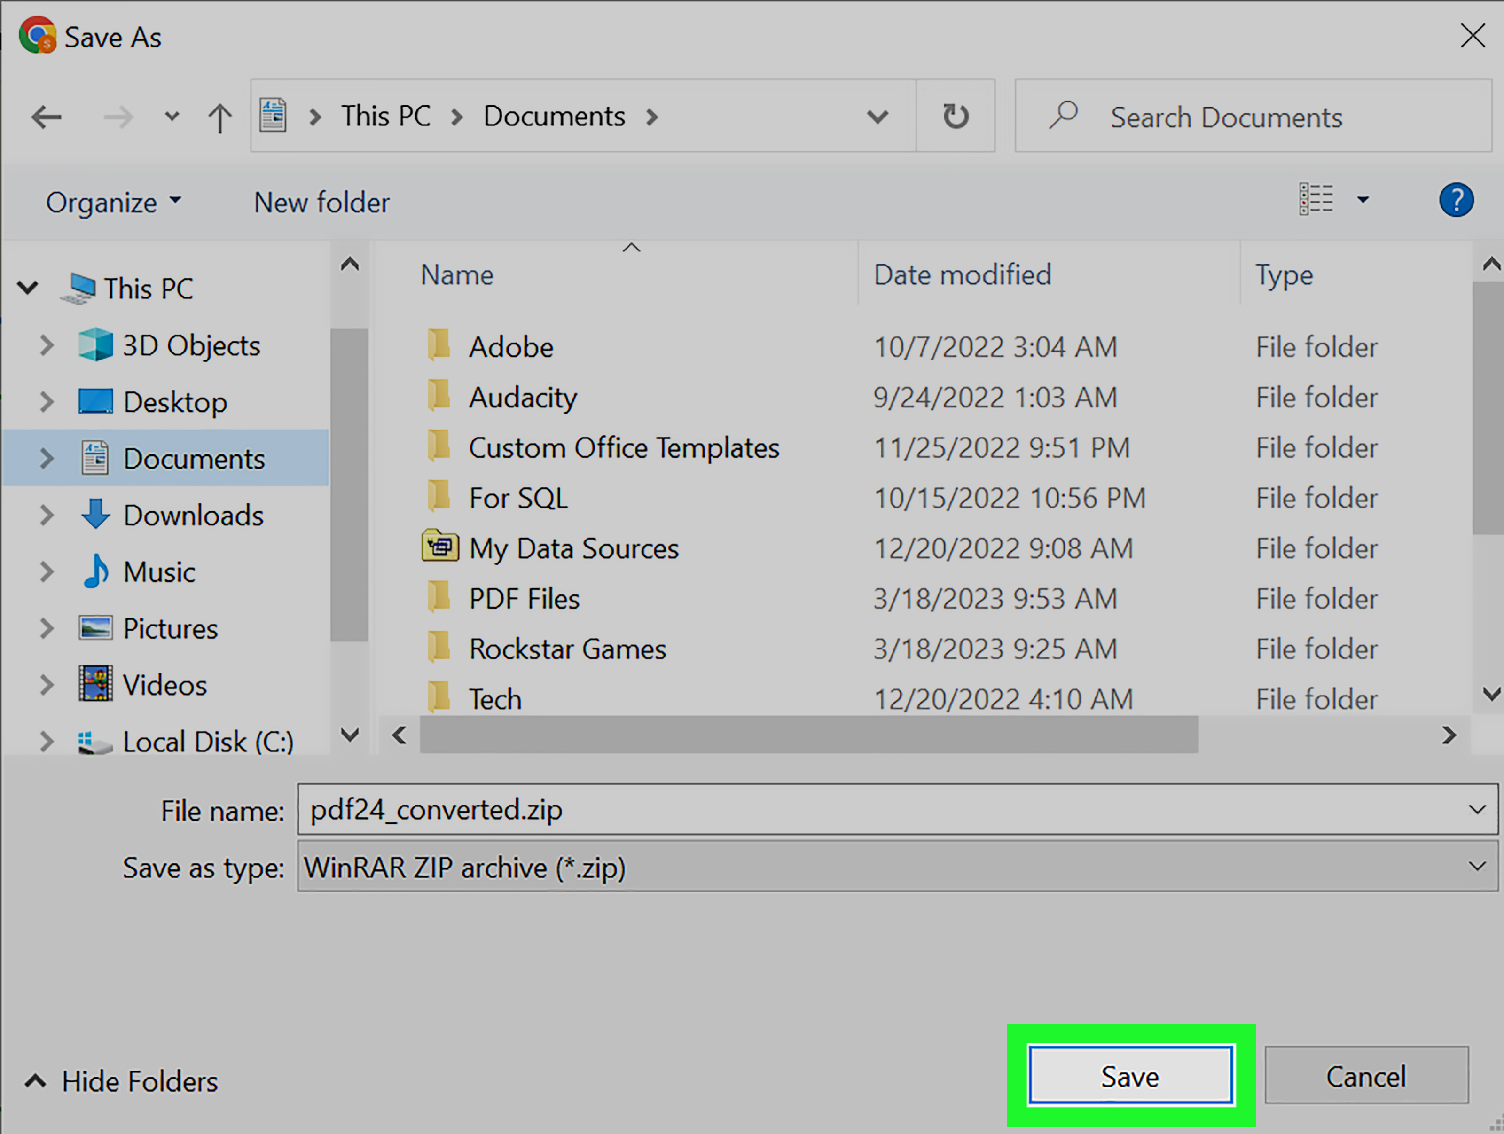Expand recent locations dropdown near arrows
Viewport: 1504px width, 1134px height.
pyautogui.click(x=172, y=117)
